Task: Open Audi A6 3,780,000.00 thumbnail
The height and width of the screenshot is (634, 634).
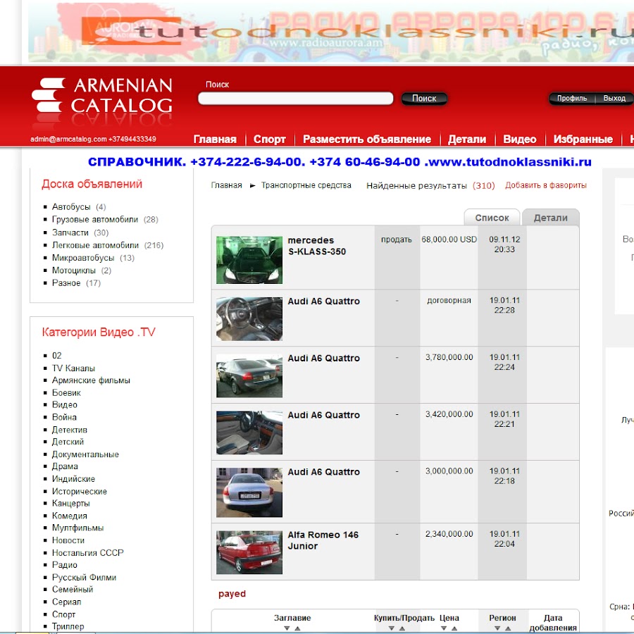Action: tap(249, 375)
